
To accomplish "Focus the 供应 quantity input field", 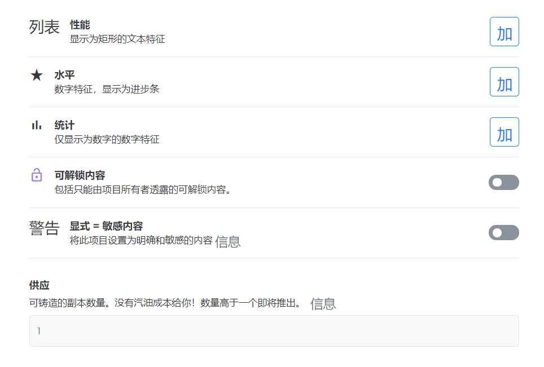I will tap(274, 331).
